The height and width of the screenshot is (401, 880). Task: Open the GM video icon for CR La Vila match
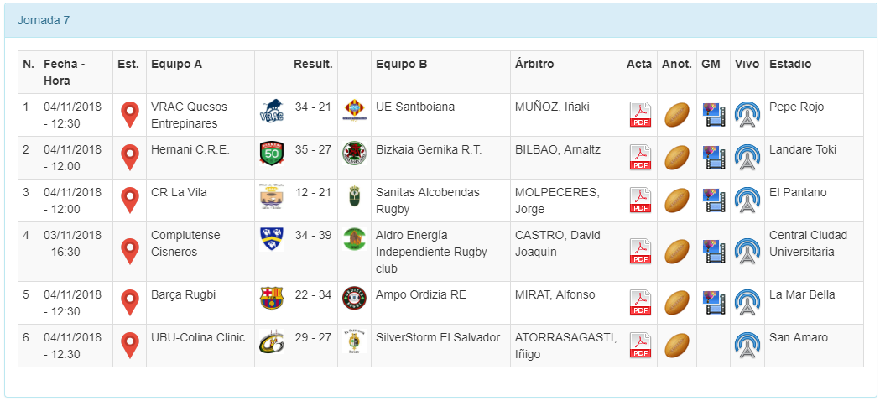click(x=713, y=200)
